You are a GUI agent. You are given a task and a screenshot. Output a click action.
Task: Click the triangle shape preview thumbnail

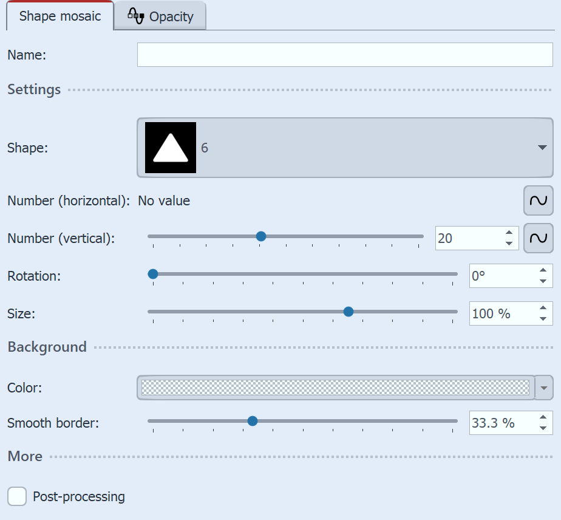tap(169, 147)
